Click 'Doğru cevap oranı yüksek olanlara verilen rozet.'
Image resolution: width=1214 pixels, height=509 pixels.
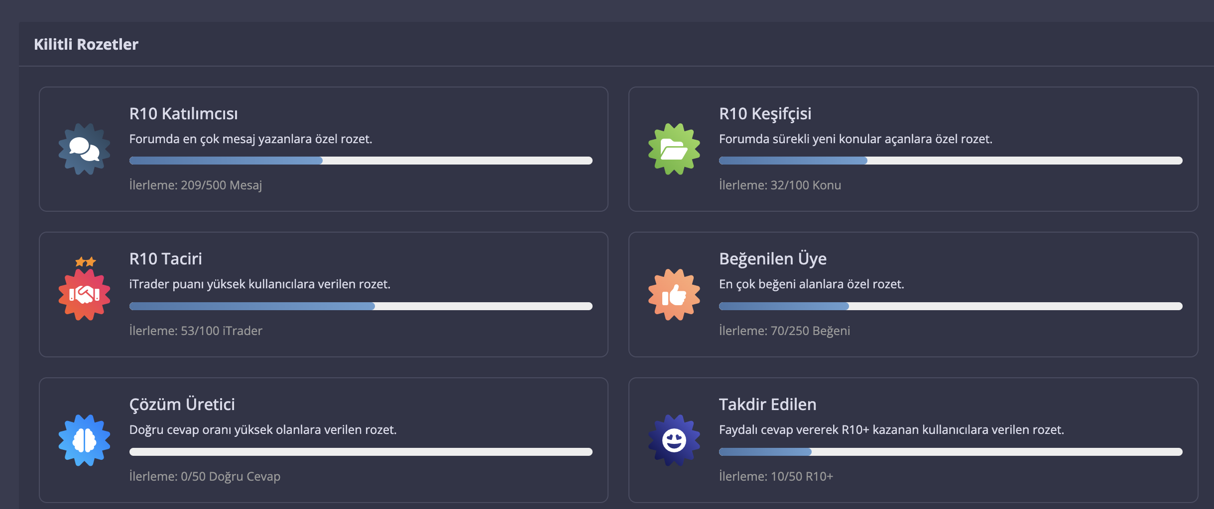pyautogui.click(x=263, y=430)
